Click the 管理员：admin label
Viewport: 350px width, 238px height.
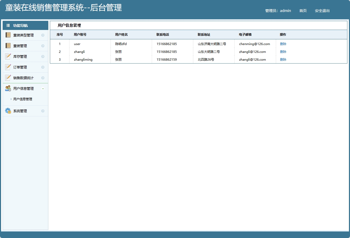click(278, 11)
